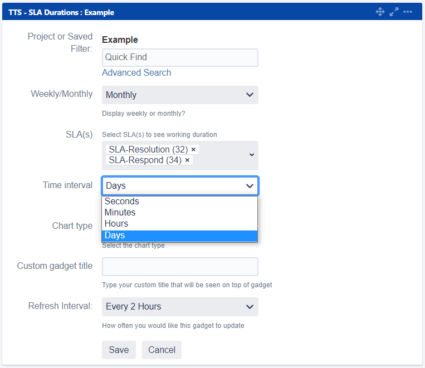Click the 'Type your custom title' hint text
The width and height of the screenshot is (425, 368).
tap(187, 285)
